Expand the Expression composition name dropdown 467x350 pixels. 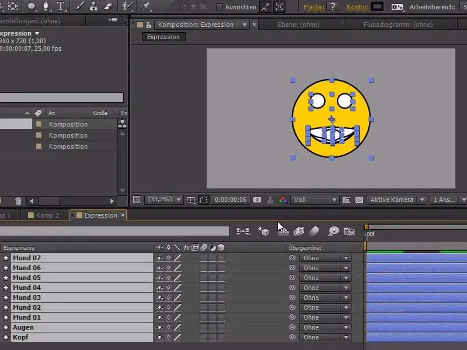click(37, 33)
